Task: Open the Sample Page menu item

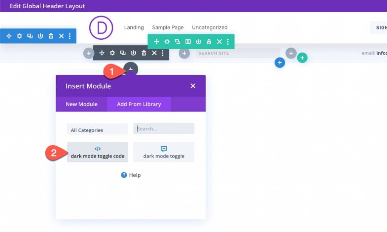Action: pos(168,27)
